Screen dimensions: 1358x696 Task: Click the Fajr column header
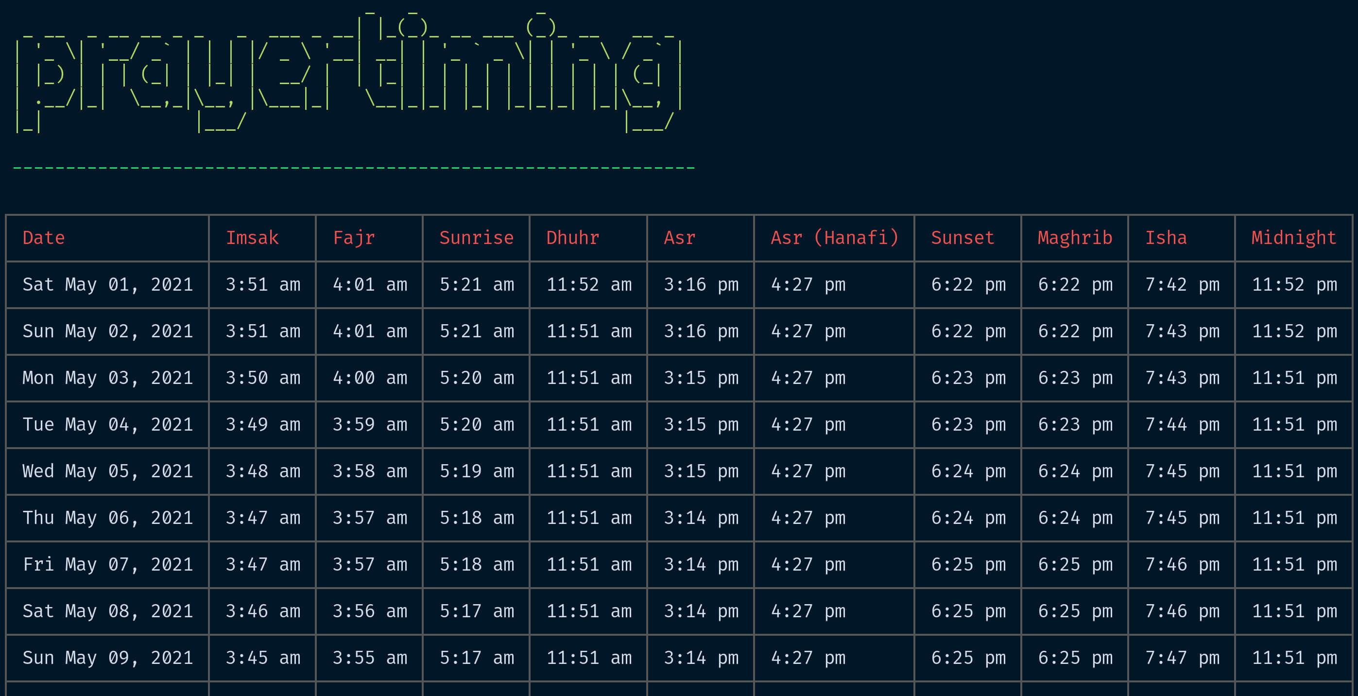click(354, 238)
